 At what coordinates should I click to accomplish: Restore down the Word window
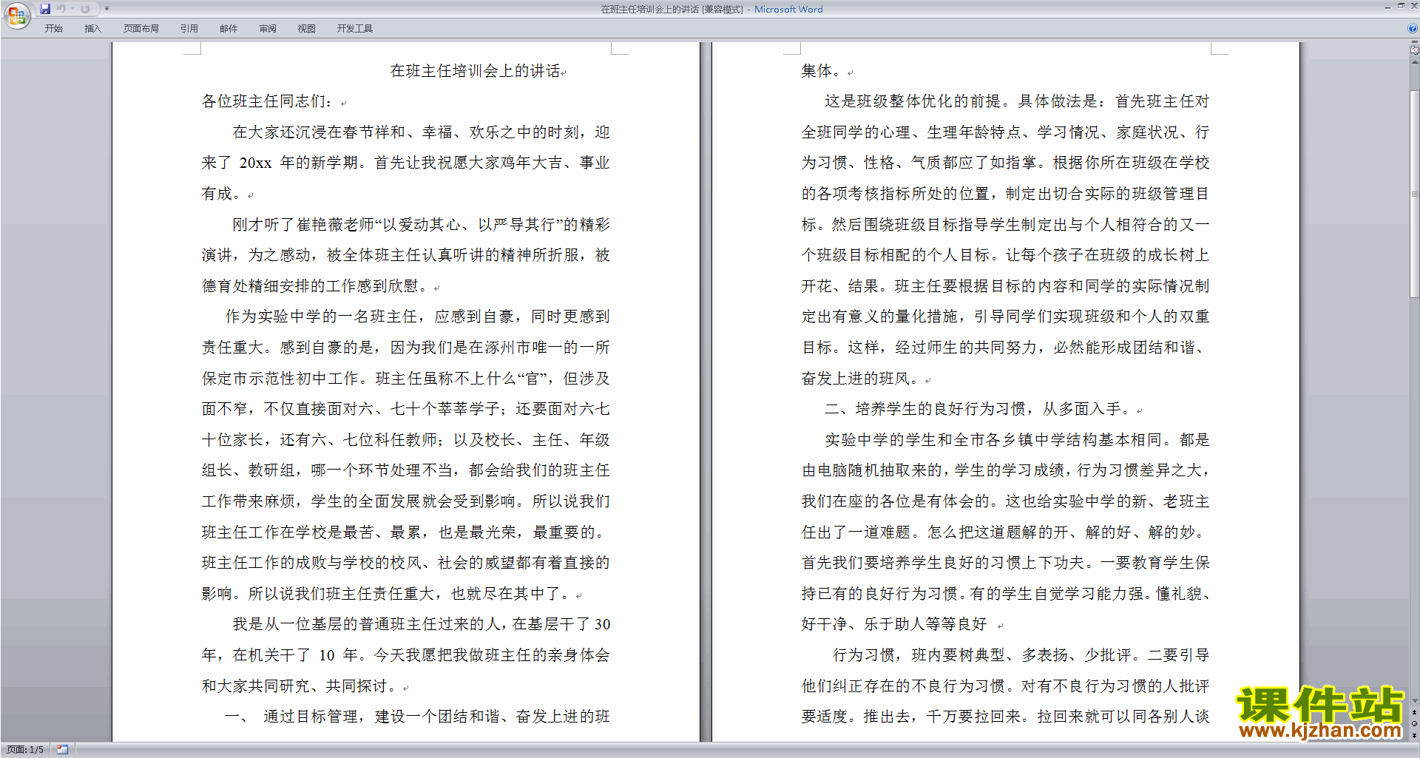coord(1401,6)
